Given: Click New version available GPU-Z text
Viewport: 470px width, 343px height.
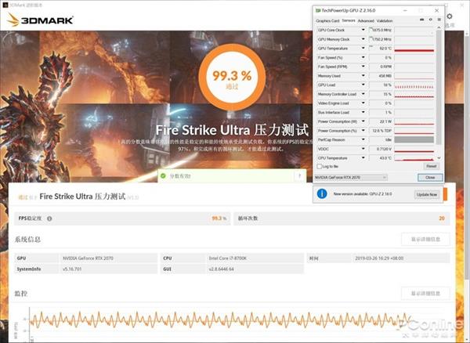Looking at the screenshot, I should pyautogui.click(x=363, y=194).
